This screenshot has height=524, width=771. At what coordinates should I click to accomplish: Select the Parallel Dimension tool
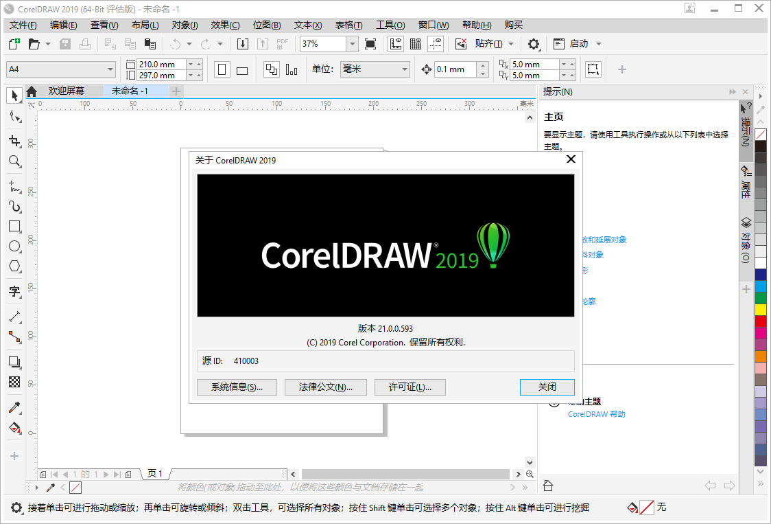15,317
